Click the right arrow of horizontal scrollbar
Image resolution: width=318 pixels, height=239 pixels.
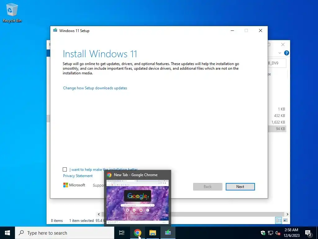pyautogui.click(x=287, y=214)
